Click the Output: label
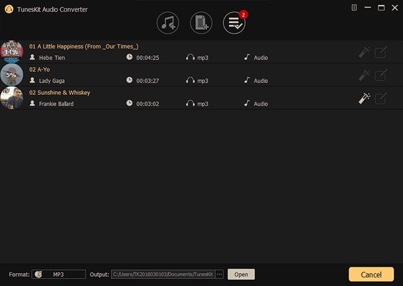The width and height of the screenshot is (403, 286). (x=99, y=274)
